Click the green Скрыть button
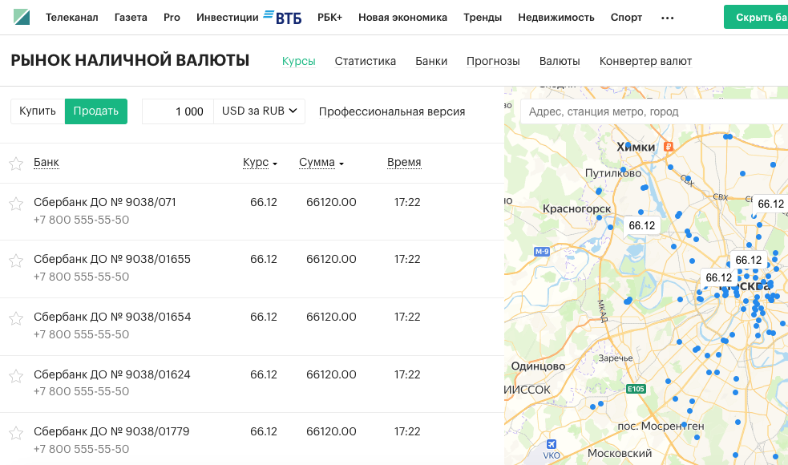Image resolution: width=788 pixels, height=465 pixels. 756,17
